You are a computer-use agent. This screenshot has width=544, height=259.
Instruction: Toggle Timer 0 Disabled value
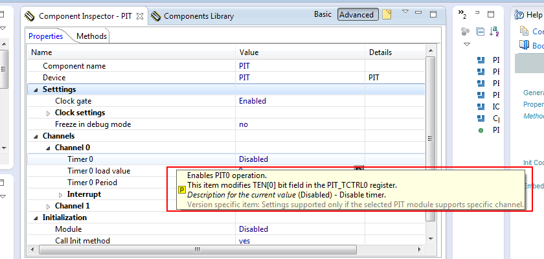coord(253,159)
